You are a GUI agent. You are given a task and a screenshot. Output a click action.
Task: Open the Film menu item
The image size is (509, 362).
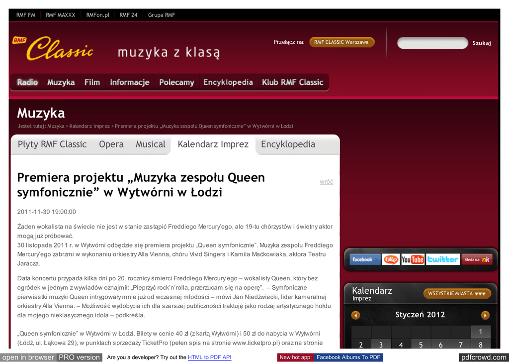click(92, 83)
